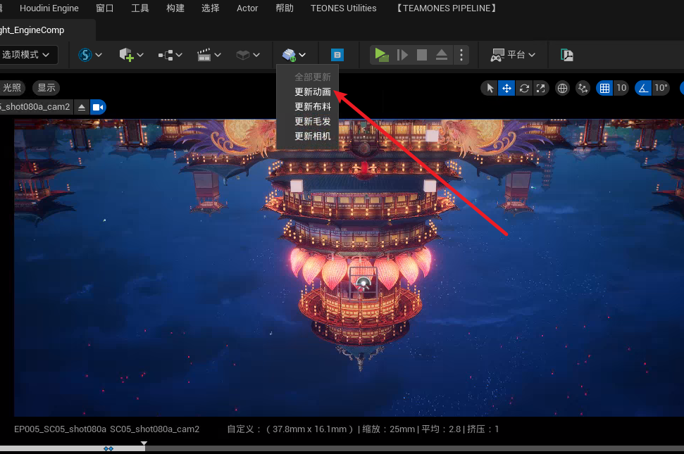This screenshot has height=454, width=684.
Task: Start play in editor
Action: tap(382, 55)
